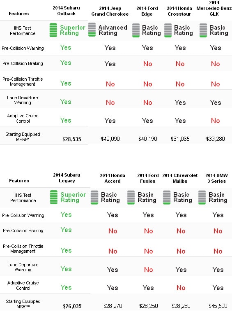Viewport: 232px width, 319px height.
Task: Select the 2014 Chevrolet Malibu column header
Action: (180, 178)
